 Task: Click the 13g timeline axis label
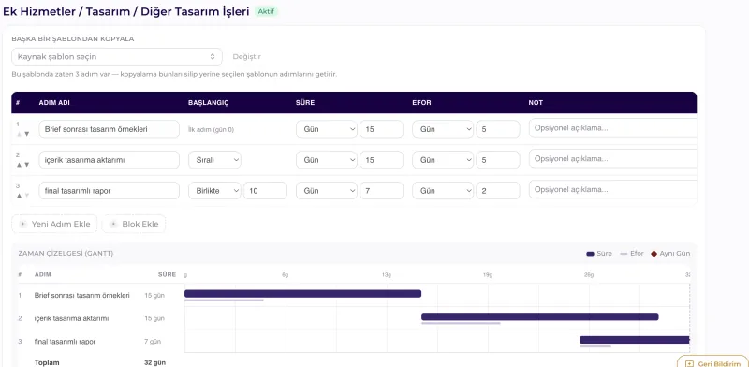click(x=387, y=274)
